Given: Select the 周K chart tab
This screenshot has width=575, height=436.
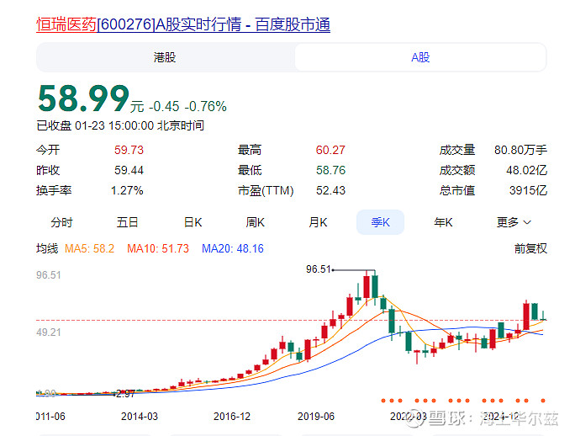Looking at the screenshot, I should pyautogui.click(x=256, y=222).
